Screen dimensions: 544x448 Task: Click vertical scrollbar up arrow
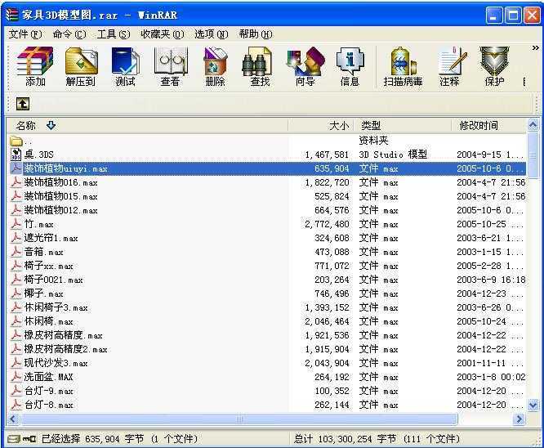pos(533,125)
